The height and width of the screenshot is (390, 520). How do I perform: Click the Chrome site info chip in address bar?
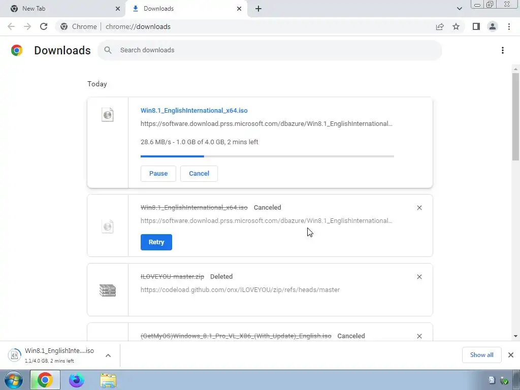[79, 26]
